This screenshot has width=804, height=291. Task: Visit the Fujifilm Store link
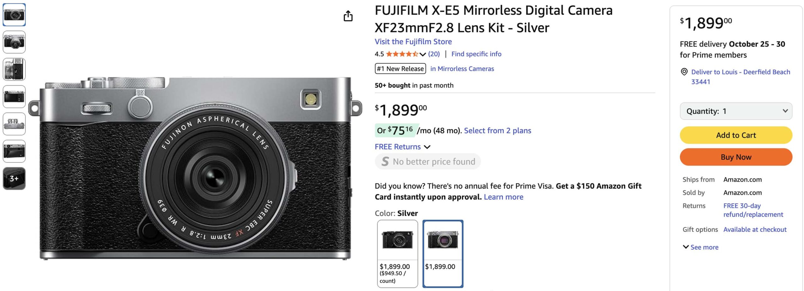413,42
